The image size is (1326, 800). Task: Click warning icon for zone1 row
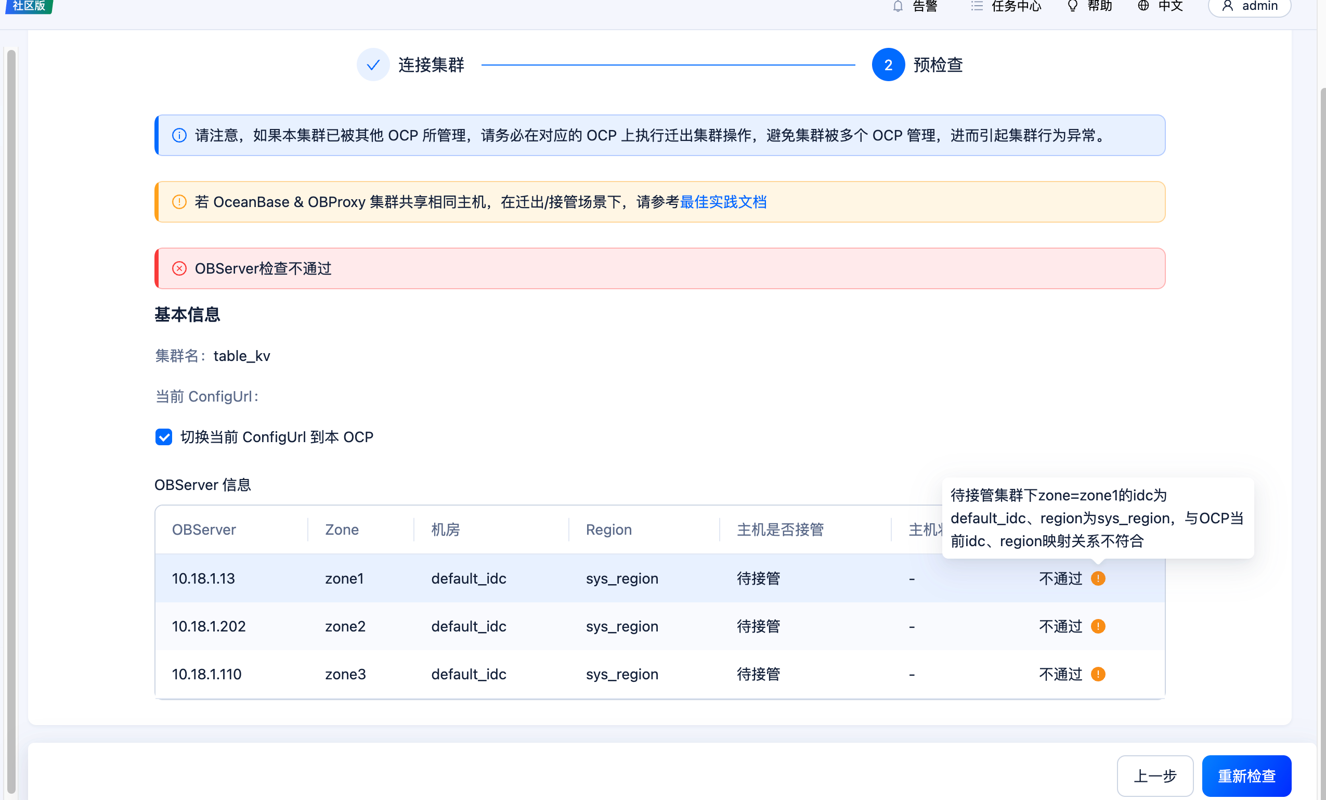click(x=1098, y=578)
